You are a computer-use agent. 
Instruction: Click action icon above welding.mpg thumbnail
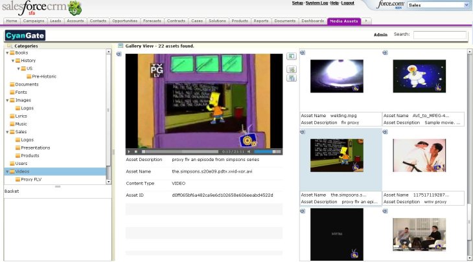point(303,52)
